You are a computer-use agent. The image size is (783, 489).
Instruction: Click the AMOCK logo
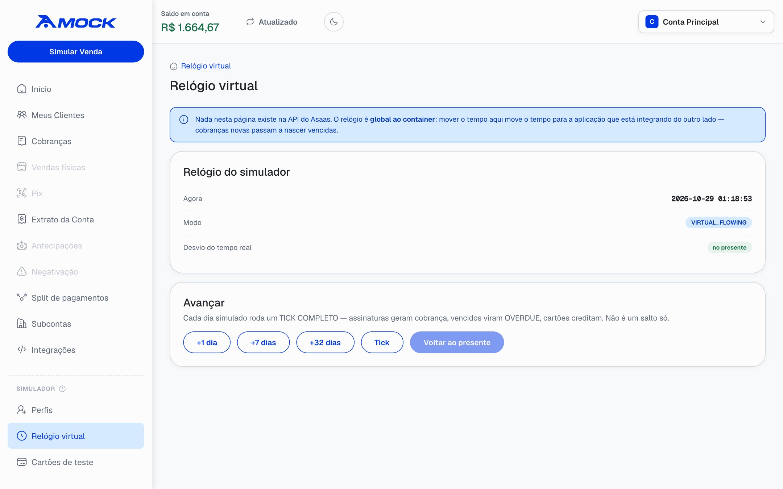[76, 22]
